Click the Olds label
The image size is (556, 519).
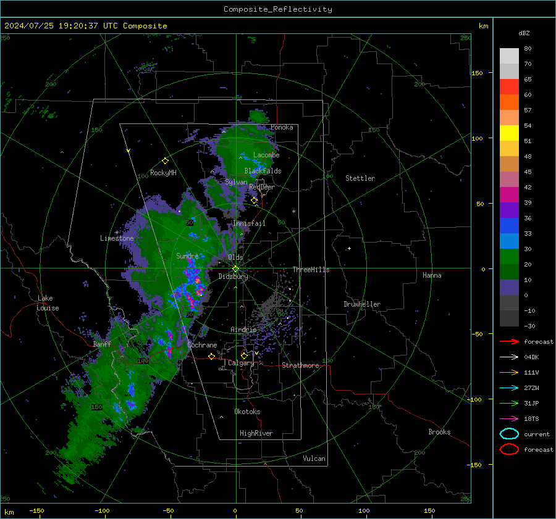(235, 257)
